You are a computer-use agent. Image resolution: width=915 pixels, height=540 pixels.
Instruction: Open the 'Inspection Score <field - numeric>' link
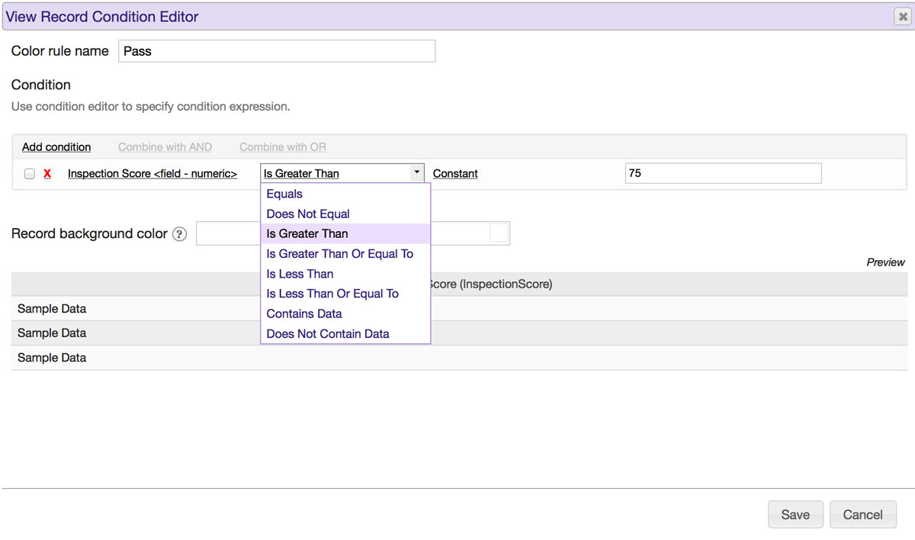click(152, 174)
